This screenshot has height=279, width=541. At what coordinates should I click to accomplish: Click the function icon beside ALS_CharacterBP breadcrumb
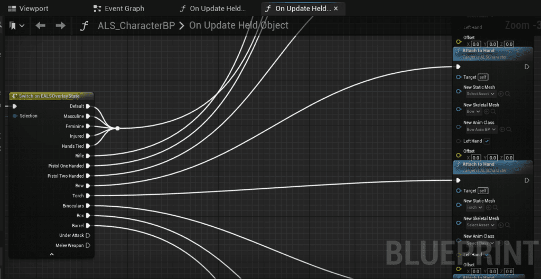click(84, 26)
